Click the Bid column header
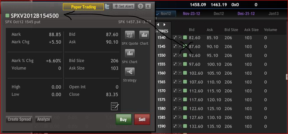Image resolution: width=288 pixels, height=134 pixels. point(192,30)
